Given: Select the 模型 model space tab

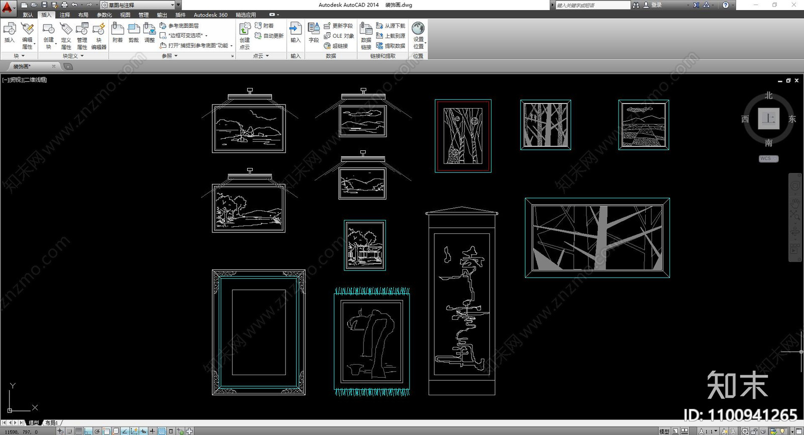Looking at the screenshot, I should (x=34, y=423).
